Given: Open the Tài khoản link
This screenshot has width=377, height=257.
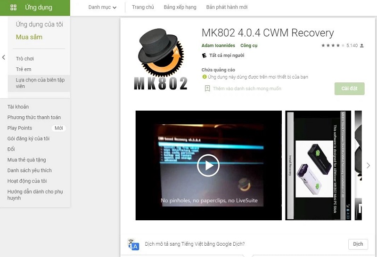Looking at the screenshot, I should tap(18, 107).
